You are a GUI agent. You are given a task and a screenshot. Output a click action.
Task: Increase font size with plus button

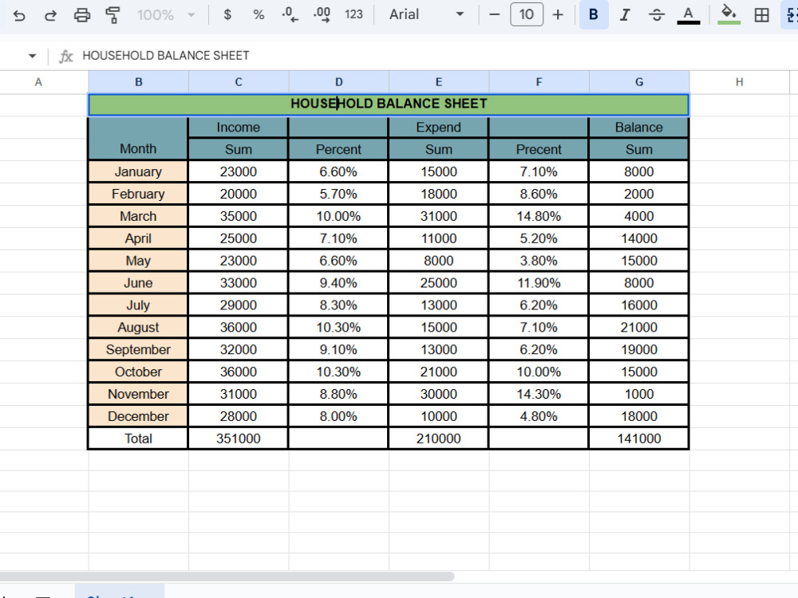tap(558, 14)
